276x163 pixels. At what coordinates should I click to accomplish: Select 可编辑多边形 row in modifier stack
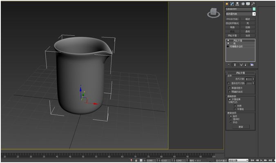tap(240, 46)
